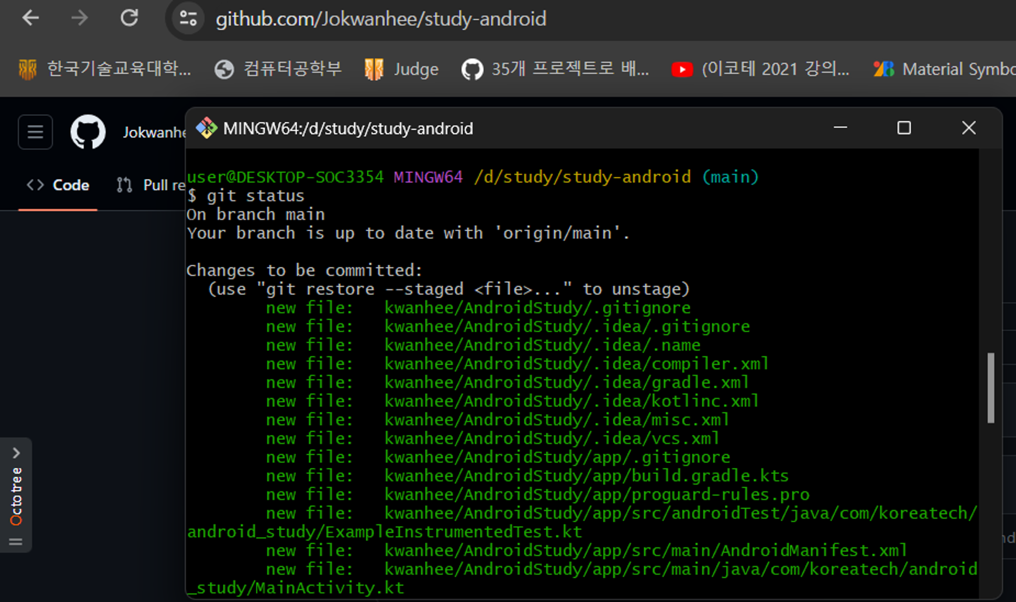Open the Jokwanhee owner link in GitHub header
The width and height of the screenshot is (1016, 602).
coord(154,132)
